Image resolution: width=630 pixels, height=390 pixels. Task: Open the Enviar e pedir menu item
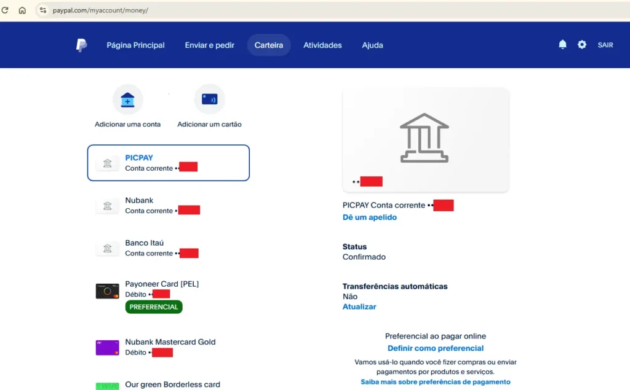pos(209,45)
